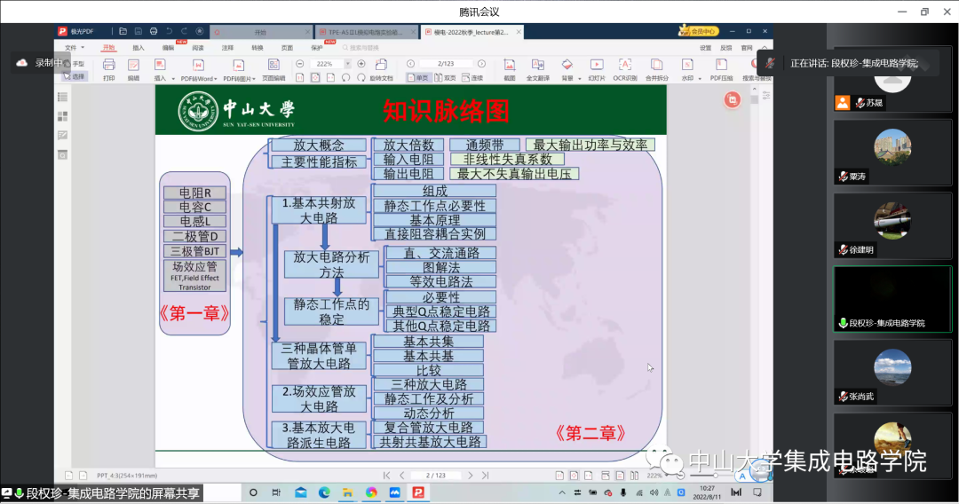
Task: Enable 双页 two-page view
Action: pos(446,77)
